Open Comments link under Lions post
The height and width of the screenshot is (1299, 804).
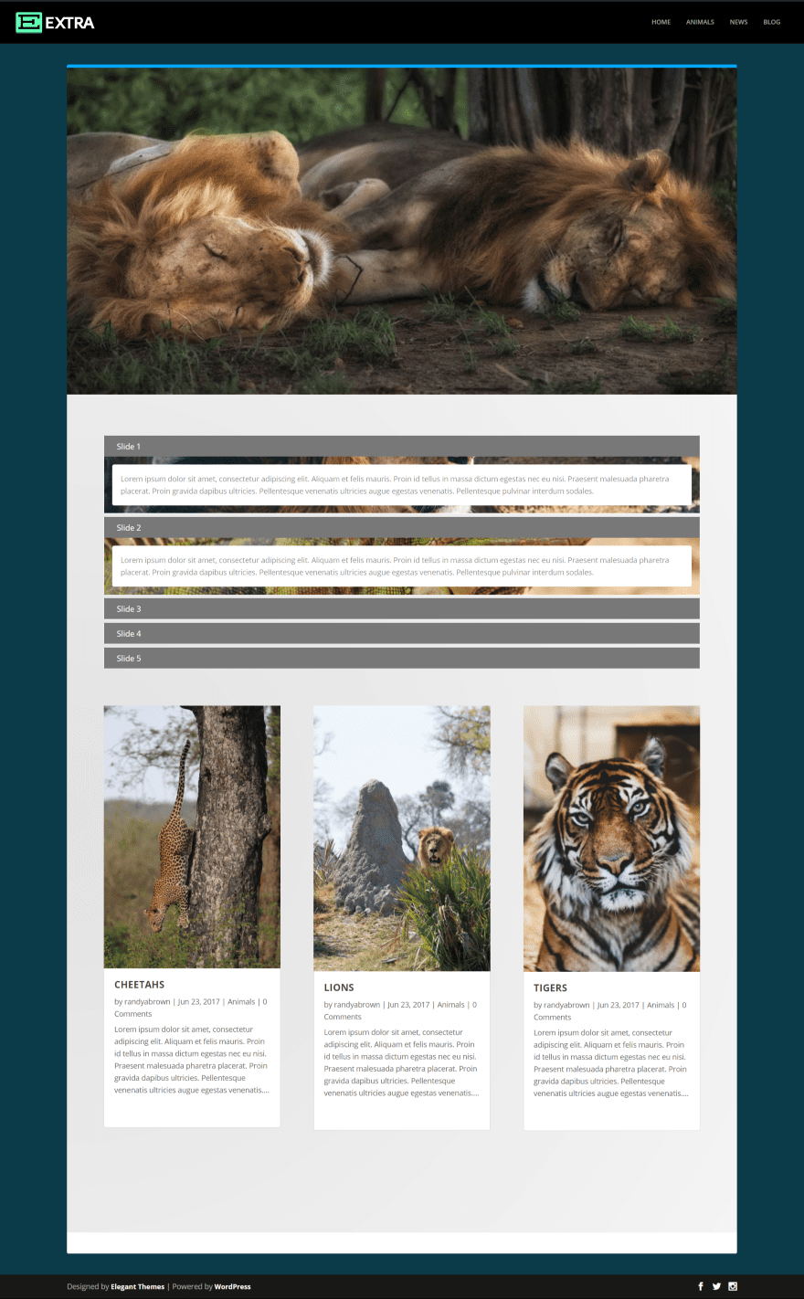pyautogui.click(x=343, y=1017)
